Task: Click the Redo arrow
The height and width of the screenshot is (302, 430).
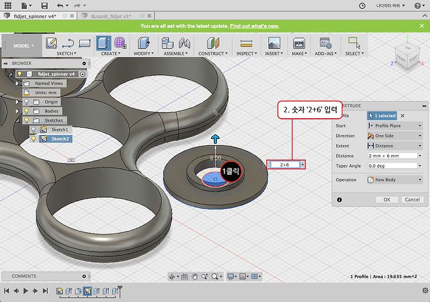Action: point(77,5)
